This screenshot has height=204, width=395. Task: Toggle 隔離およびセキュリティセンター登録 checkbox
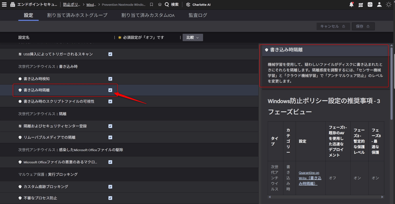(110, 126)
